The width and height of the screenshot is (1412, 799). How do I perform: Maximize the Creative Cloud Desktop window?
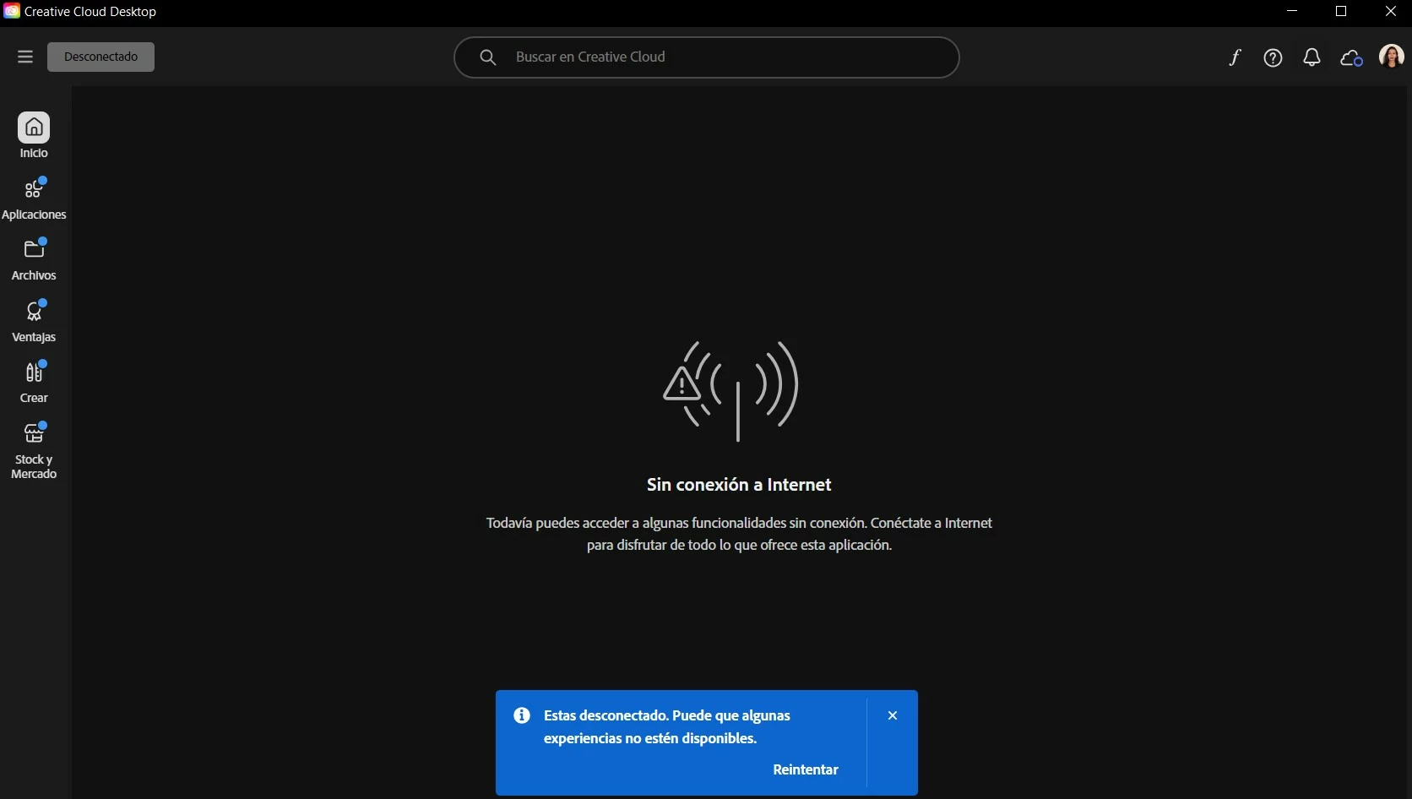pos(1341,11)
